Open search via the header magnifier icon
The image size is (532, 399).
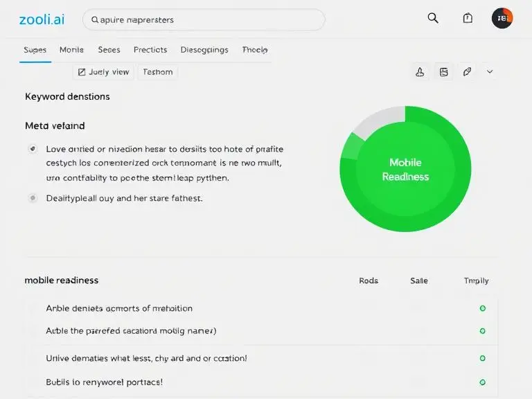coord(433,18)
